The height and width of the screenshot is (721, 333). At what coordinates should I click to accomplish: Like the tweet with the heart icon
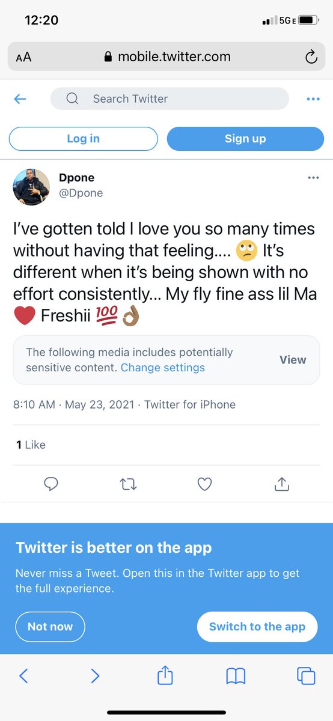(205, 484)
